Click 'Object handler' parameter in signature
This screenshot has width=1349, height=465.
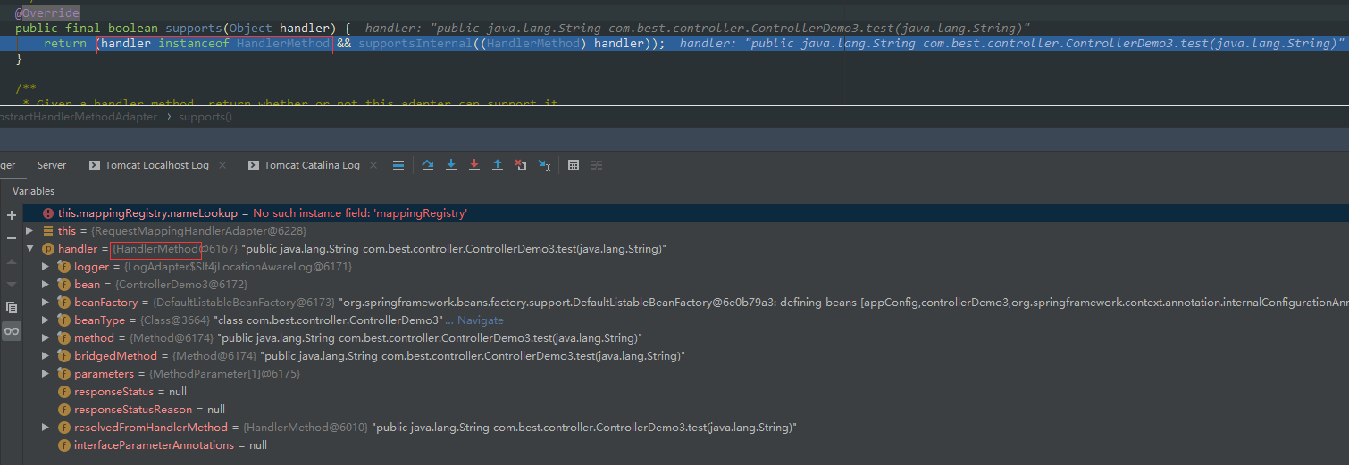pos(280,29)
